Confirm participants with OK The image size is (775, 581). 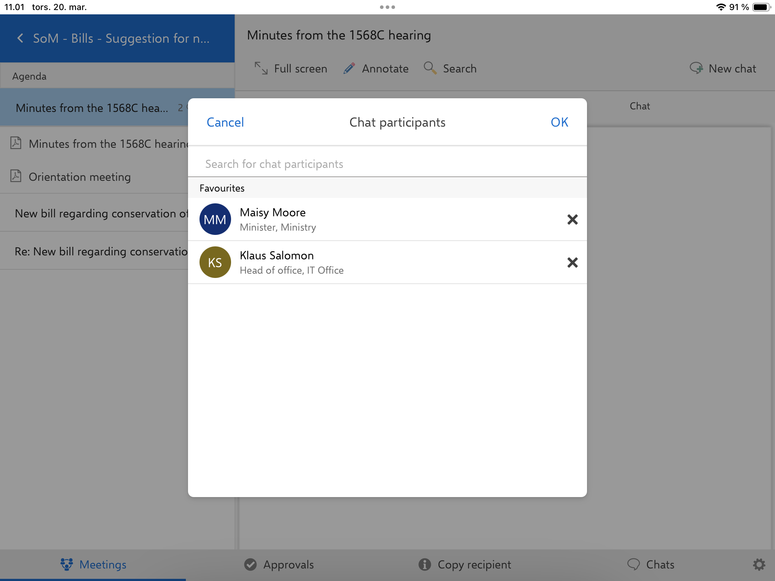[x=559, y=122]
